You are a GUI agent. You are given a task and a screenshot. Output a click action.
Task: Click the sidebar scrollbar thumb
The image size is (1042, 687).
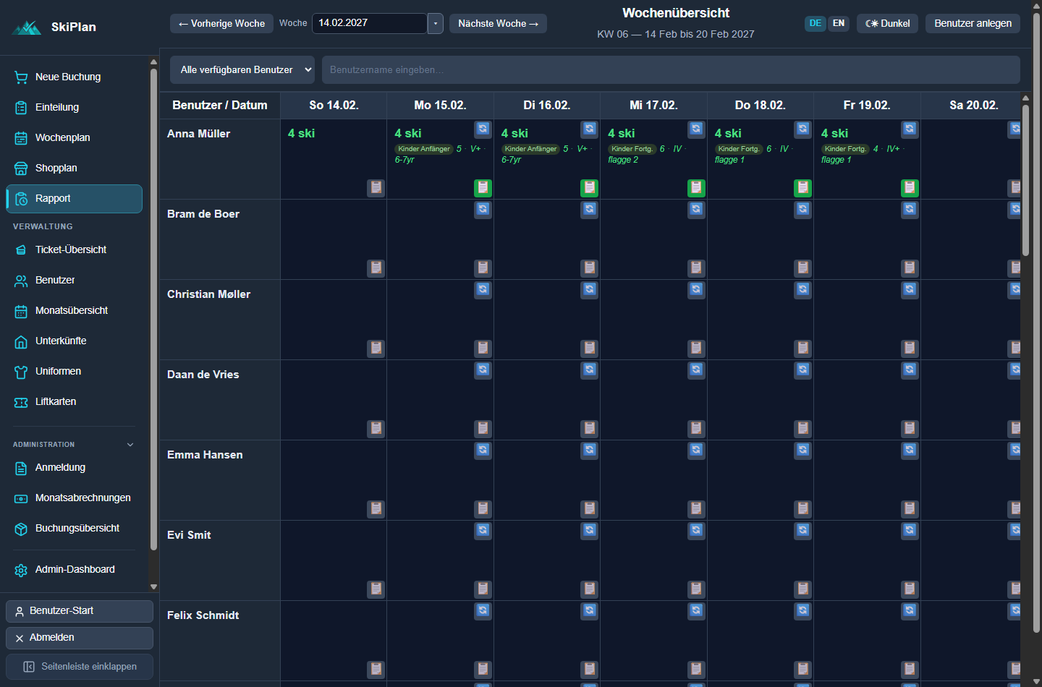153,310
